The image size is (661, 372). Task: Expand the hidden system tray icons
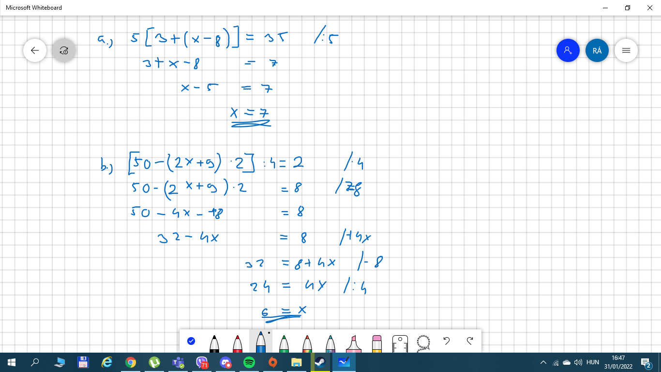click(543, 362)
